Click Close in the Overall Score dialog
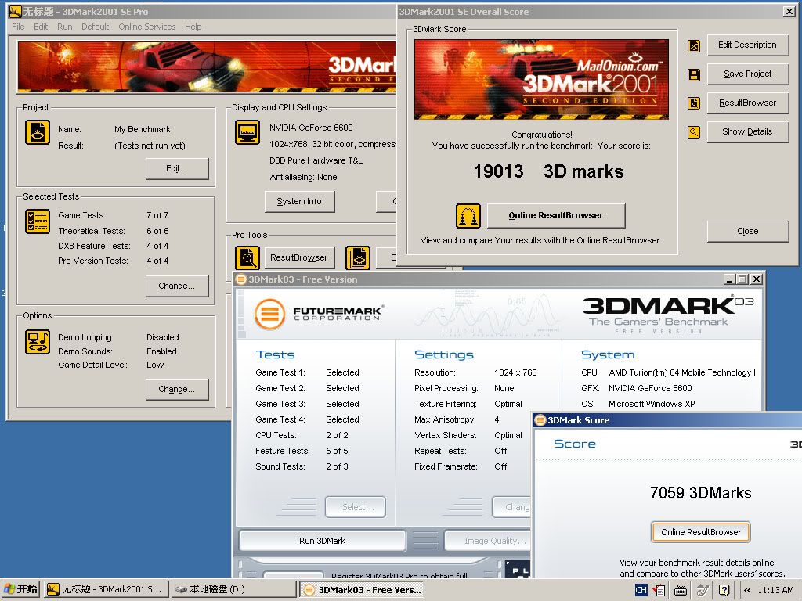802x601 pixels. point(748,231)
